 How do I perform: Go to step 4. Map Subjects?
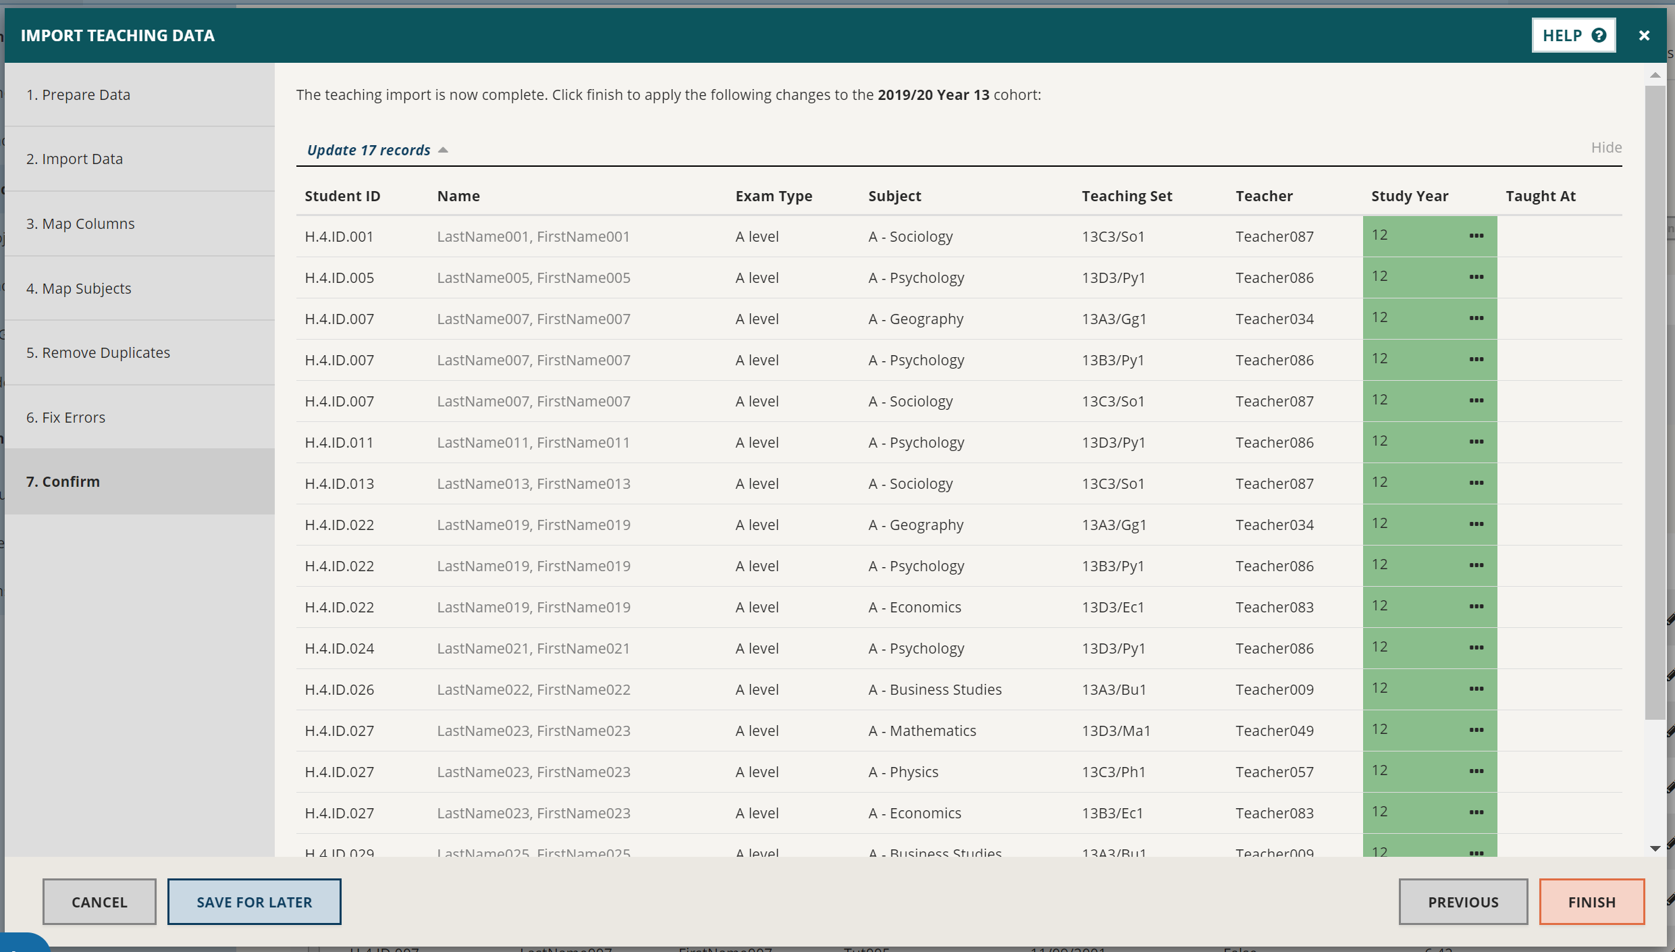(x=140, y=288)
